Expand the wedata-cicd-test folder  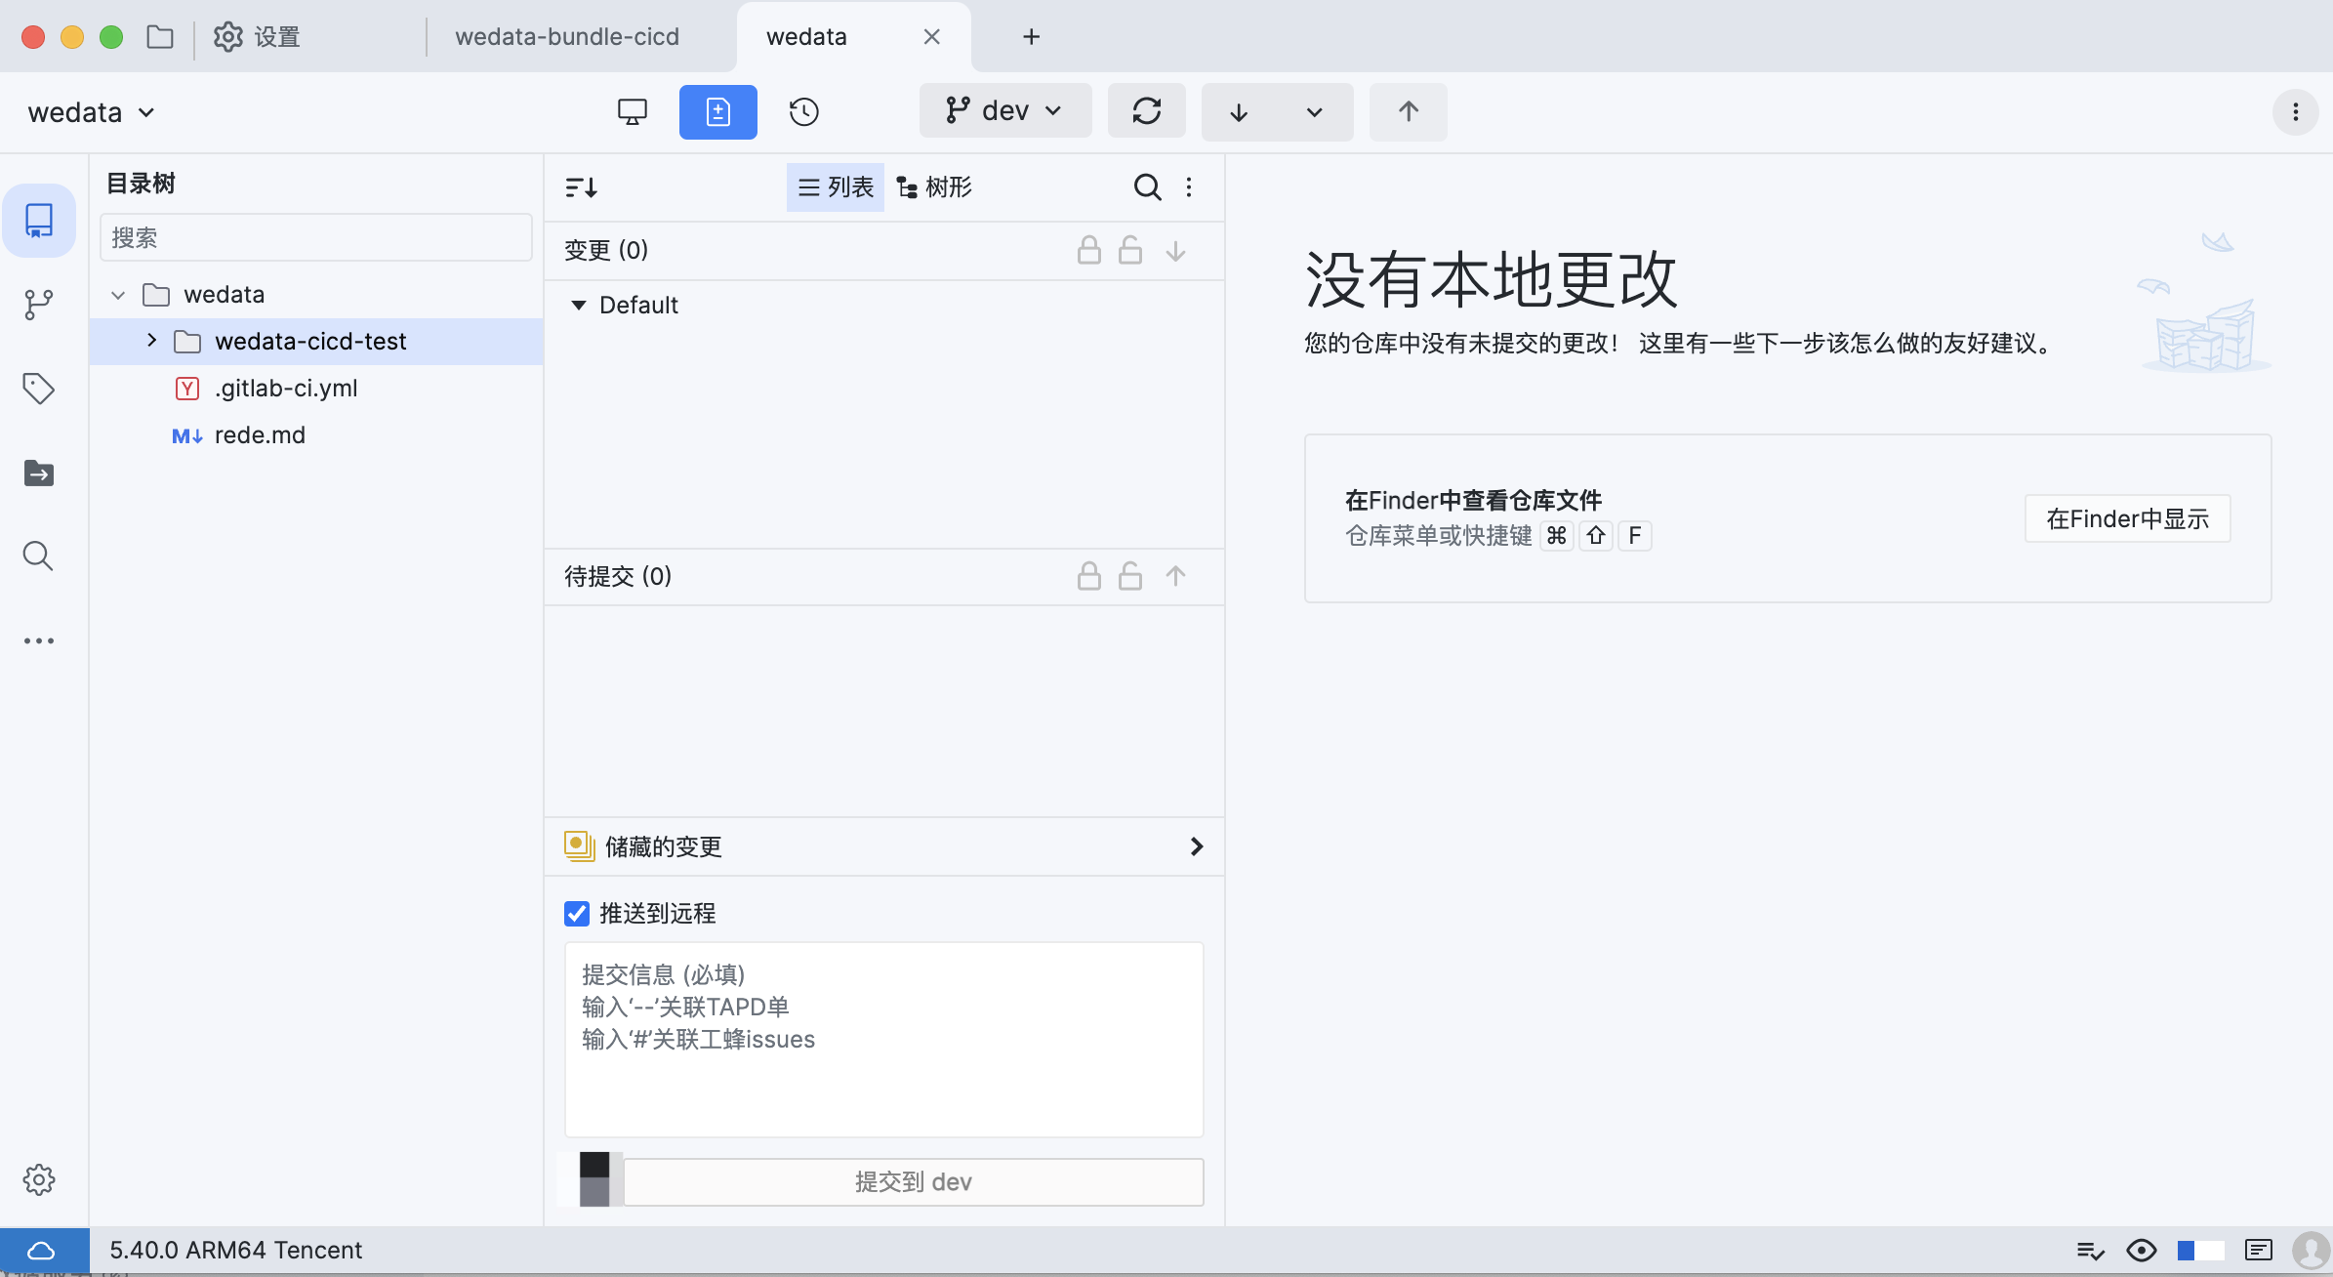pos(151,341)
